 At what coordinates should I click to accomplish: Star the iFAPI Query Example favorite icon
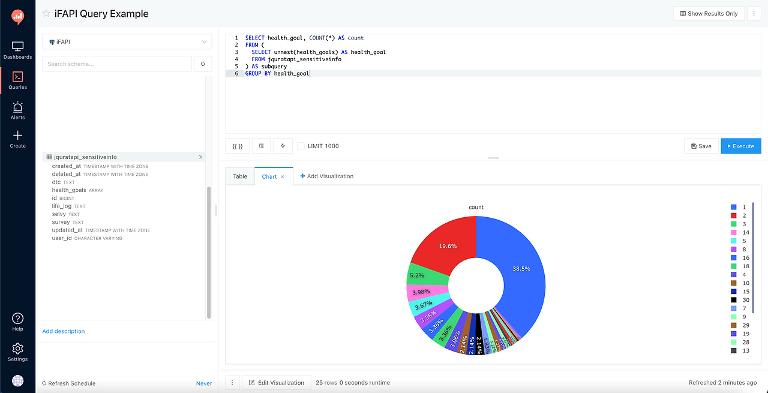(x=46, y=13)
